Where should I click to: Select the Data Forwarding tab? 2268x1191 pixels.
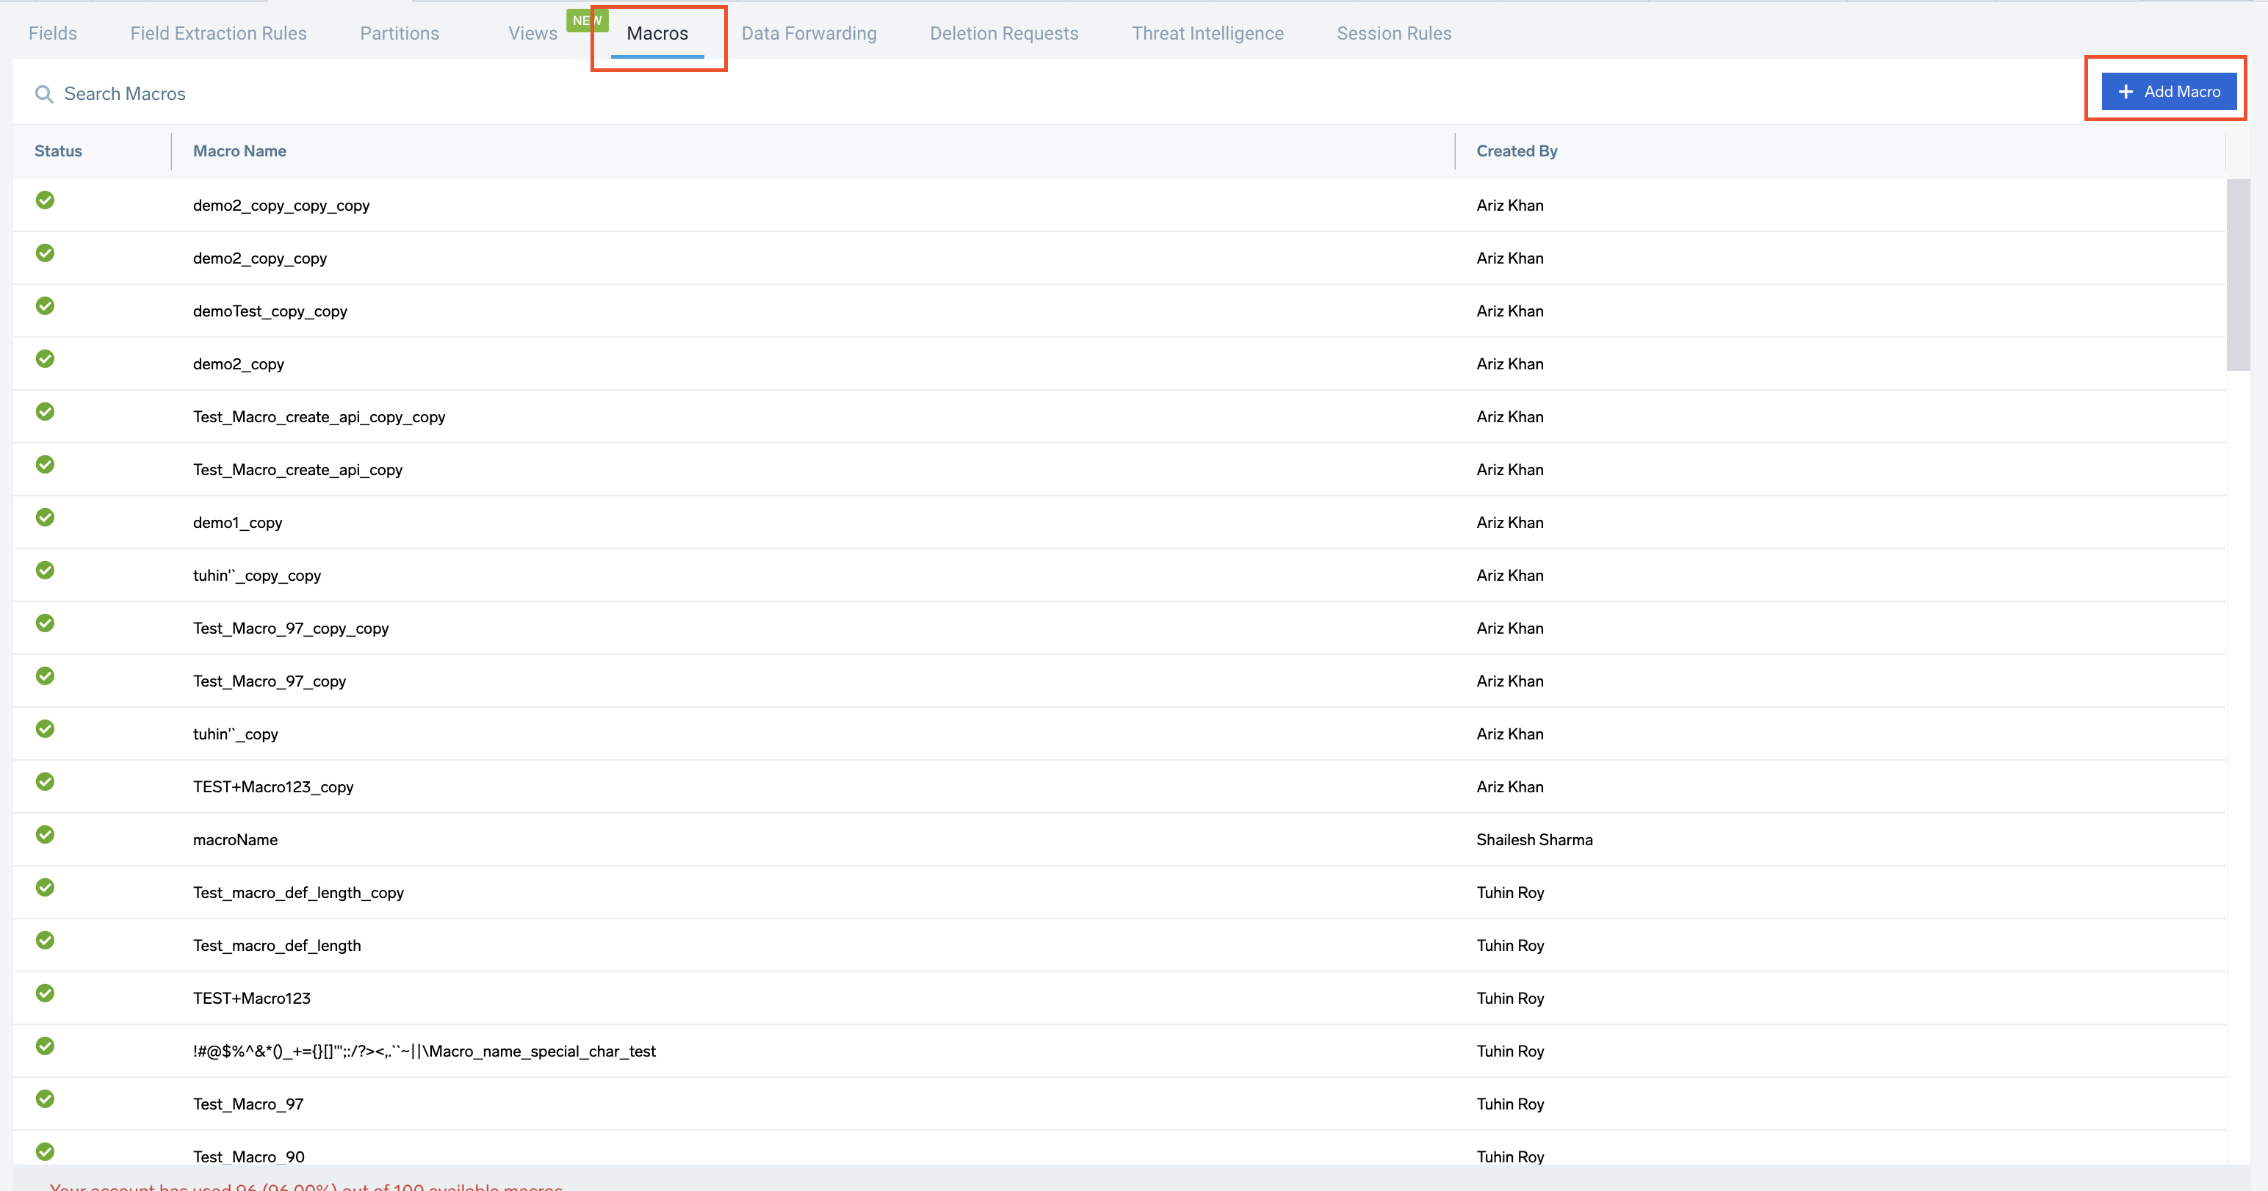click(x=808, y=34)
